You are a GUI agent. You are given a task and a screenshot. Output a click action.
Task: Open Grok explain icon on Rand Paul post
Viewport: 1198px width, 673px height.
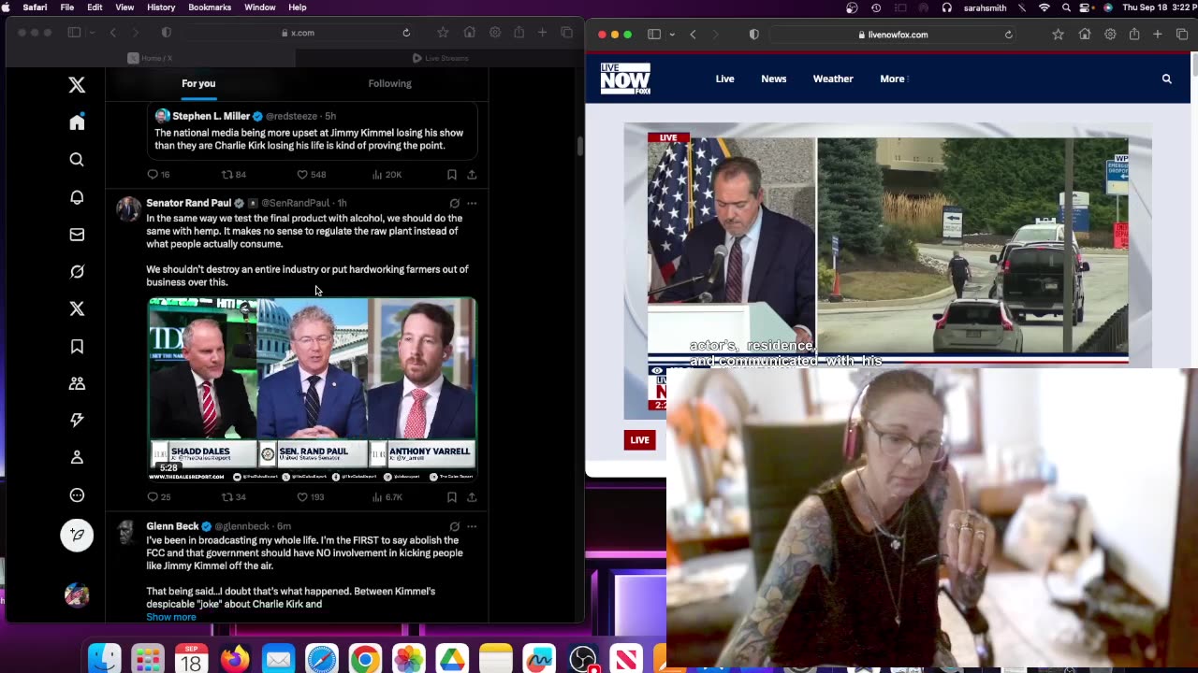pyautogui.click(x=454, y=203)
